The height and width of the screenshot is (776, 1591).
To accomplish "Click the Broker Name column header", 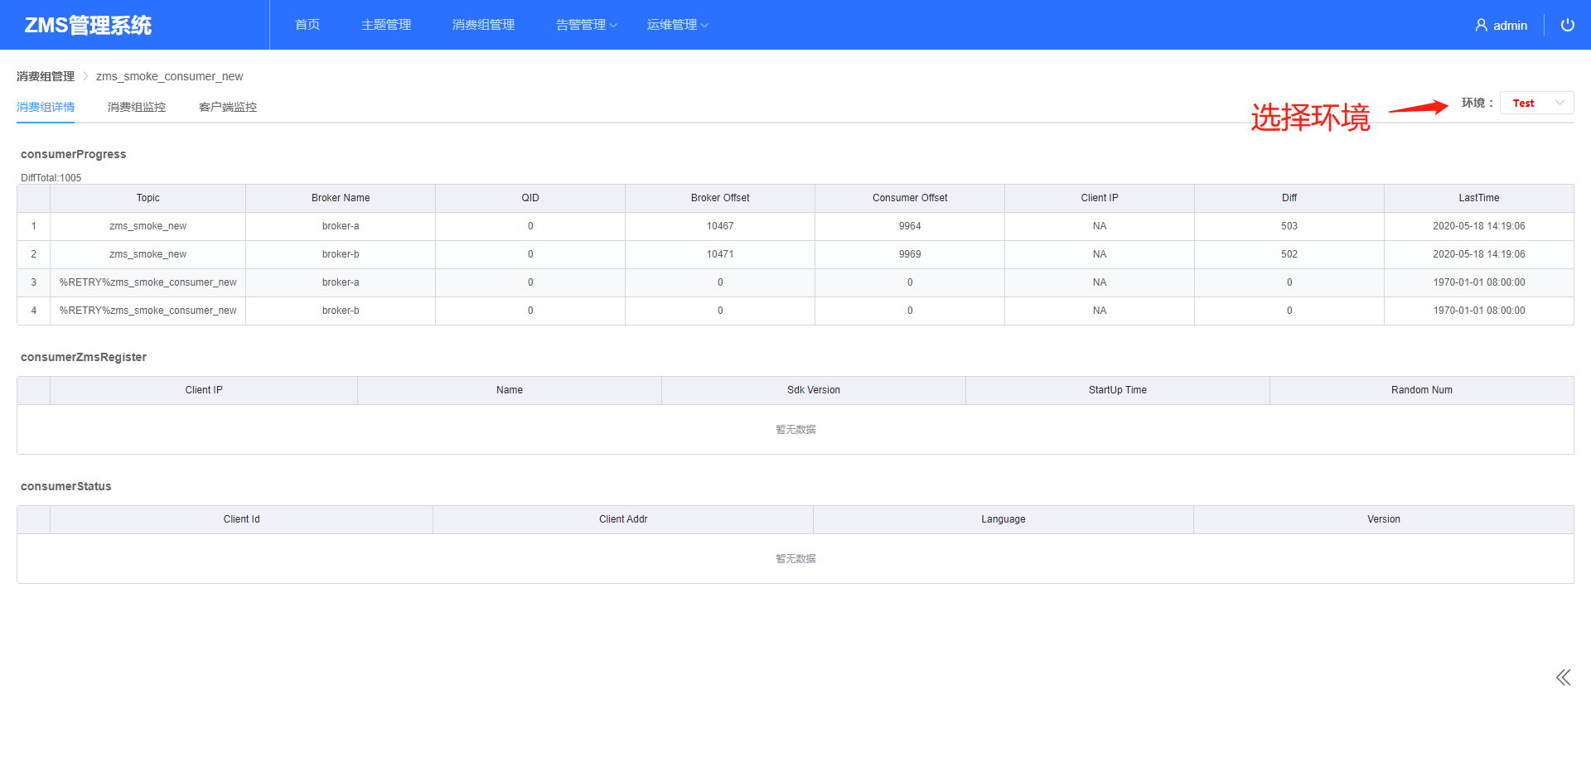I will click(x=341, y=198).
